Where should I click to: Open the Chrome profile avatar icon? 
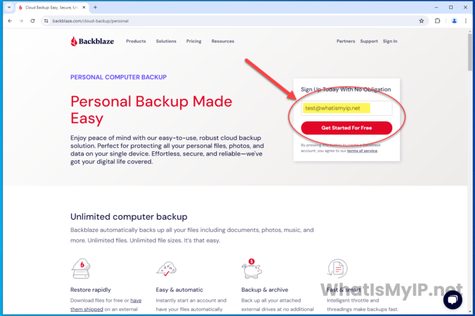[454, 21]
